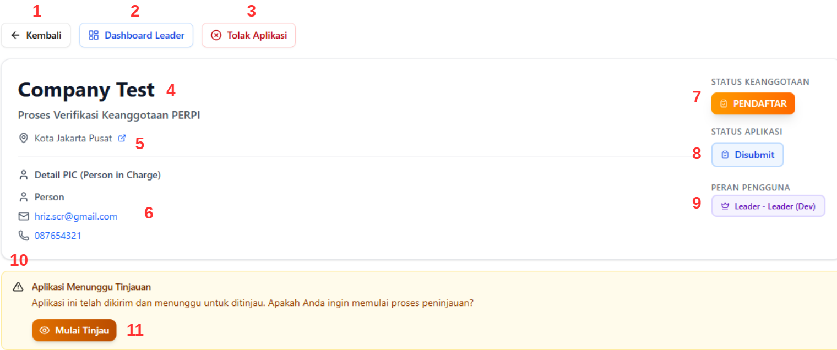The image size is (837, 350).
Task: Click the location pin icon before Kota Jakarta Pusat
Action: [23, 138]
